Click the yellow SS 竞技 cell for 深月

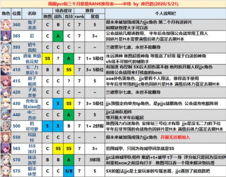(x=69, y=149)
